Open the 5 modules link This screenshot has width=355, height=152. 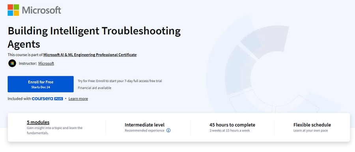point(38,122)
